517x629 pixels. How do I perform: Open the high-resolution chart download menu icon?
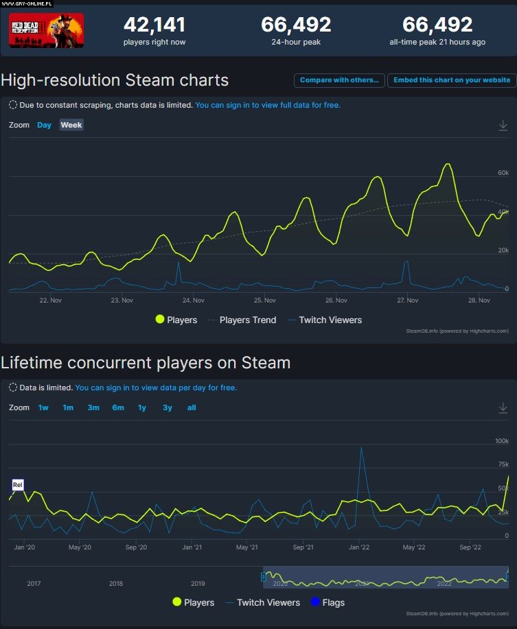[x=503, y=125]
